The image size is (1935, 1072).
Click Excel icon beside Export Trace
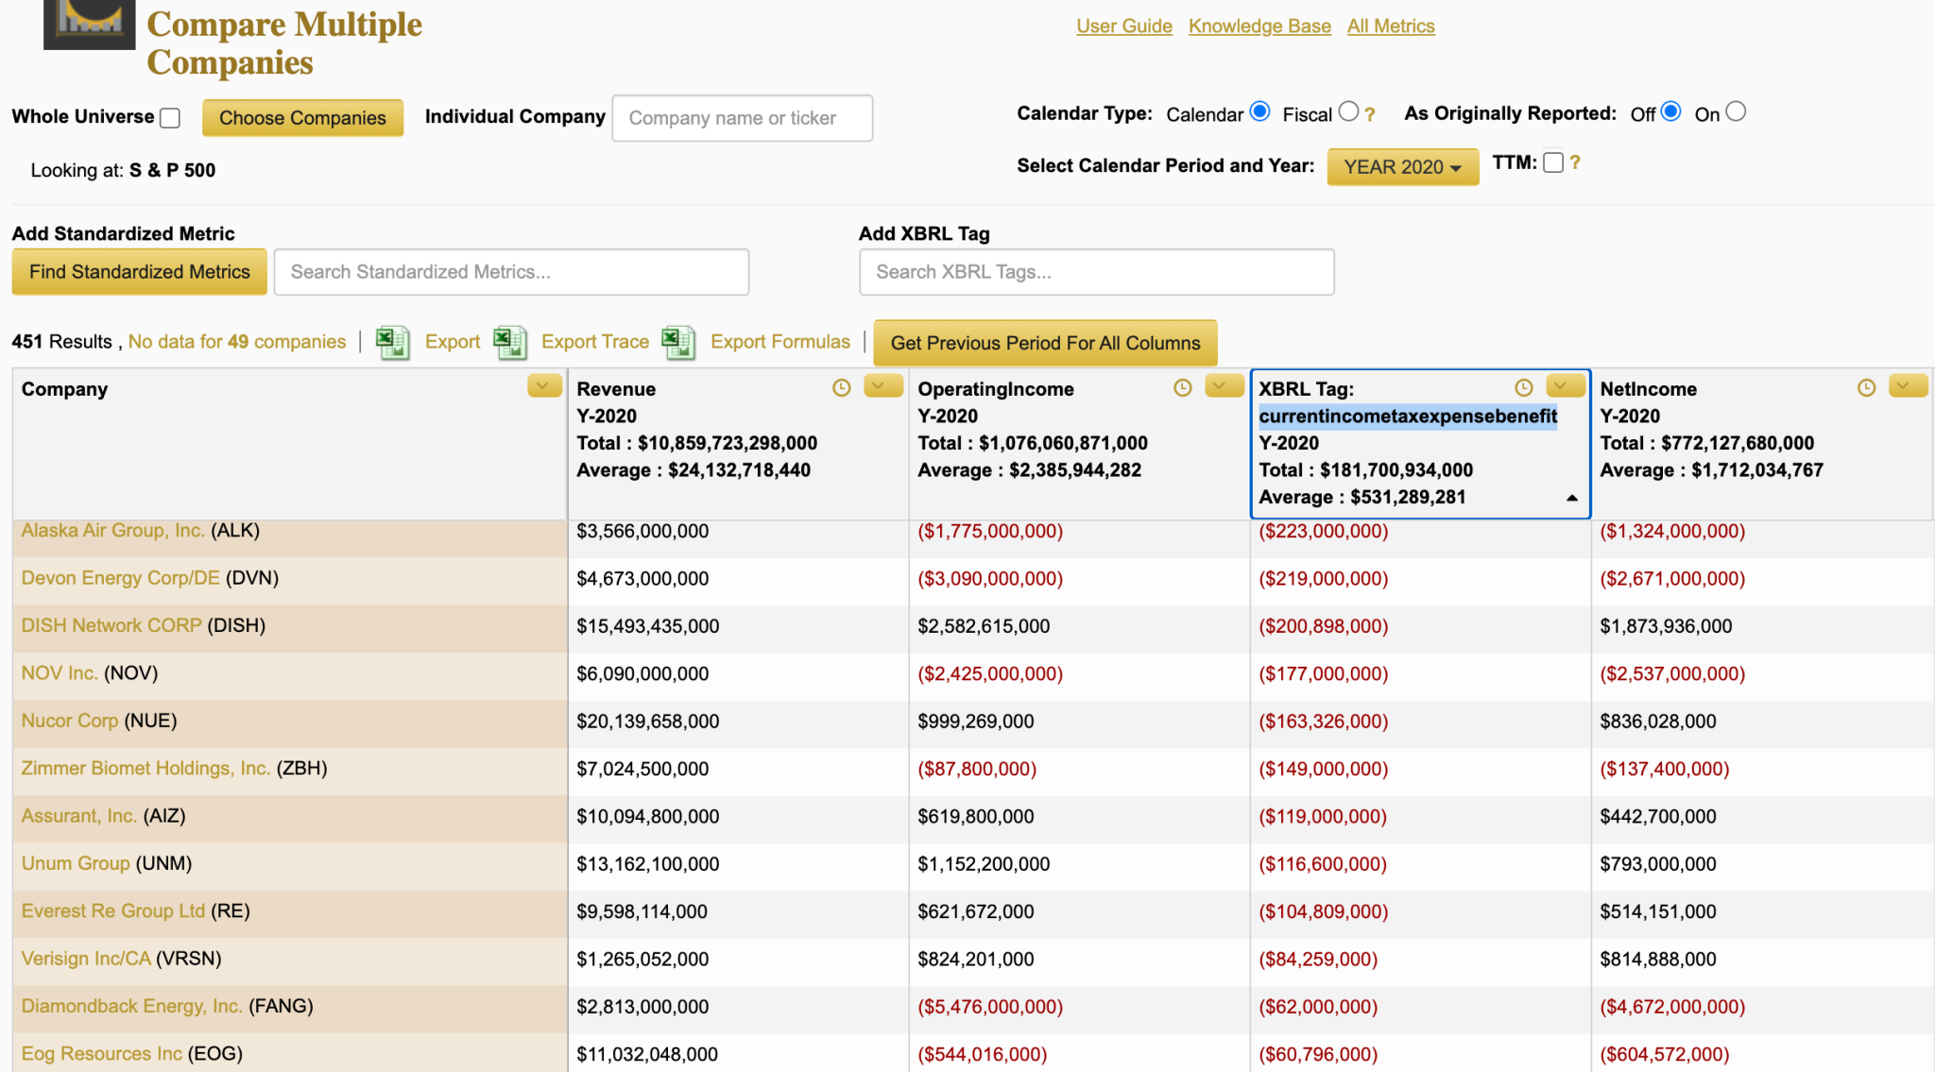point(510,342)
